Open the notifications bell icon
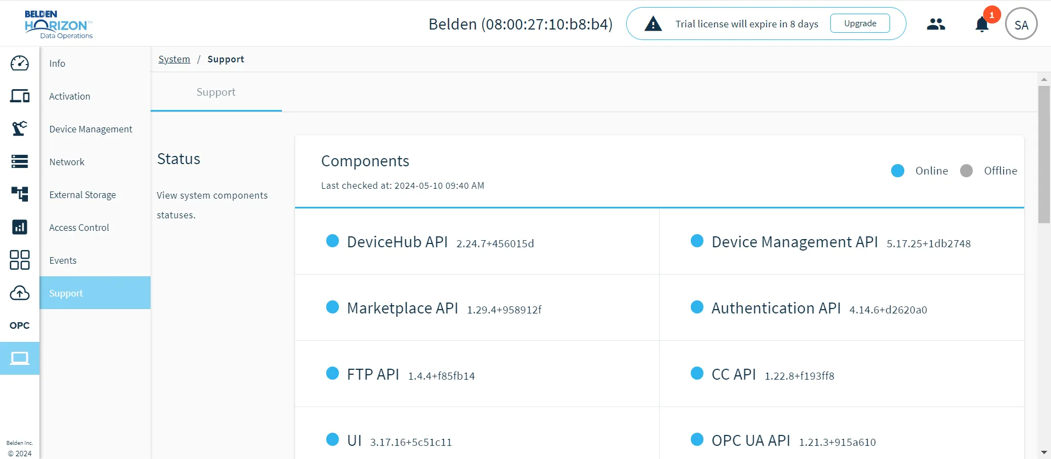Viewport: 1051px width, 459px height. click(x=982, y=25)
